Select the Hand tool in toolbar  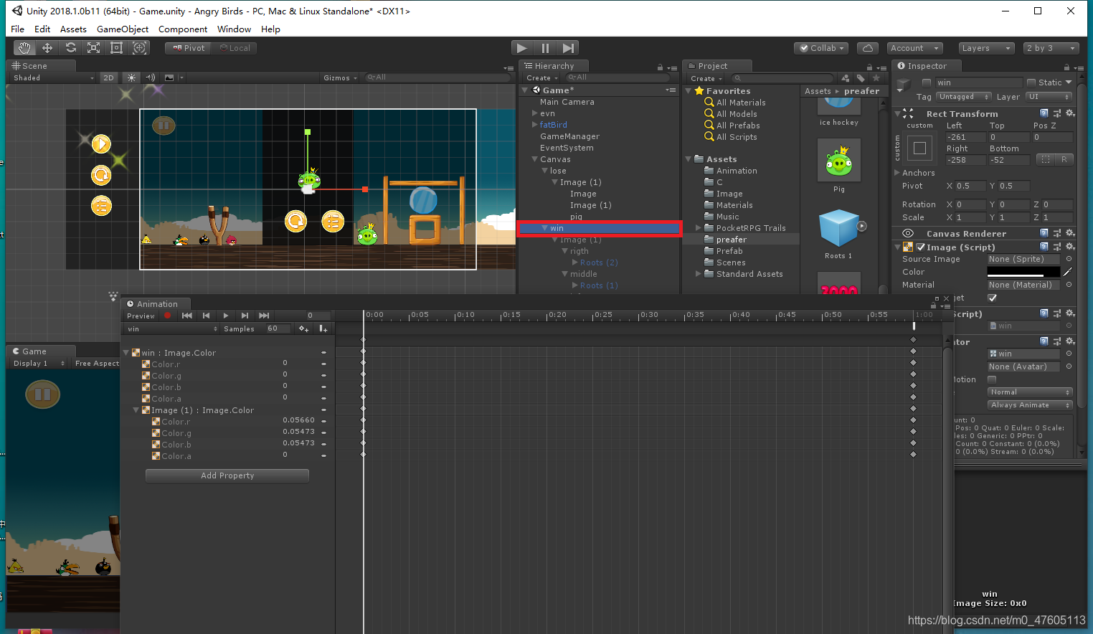coord(24,48)
